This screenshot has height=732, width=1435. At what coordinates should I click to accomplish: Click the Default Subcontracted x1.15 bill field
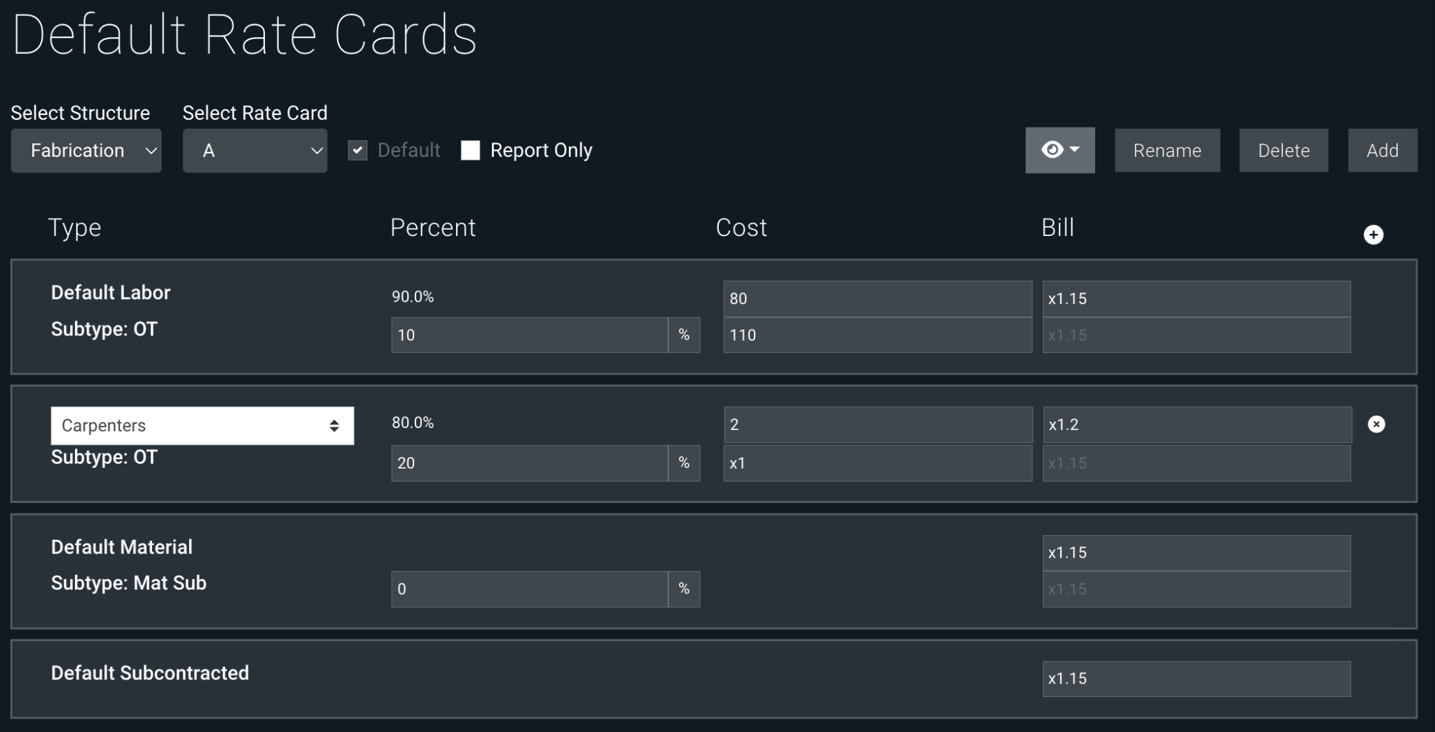(x=1195, y=678)
